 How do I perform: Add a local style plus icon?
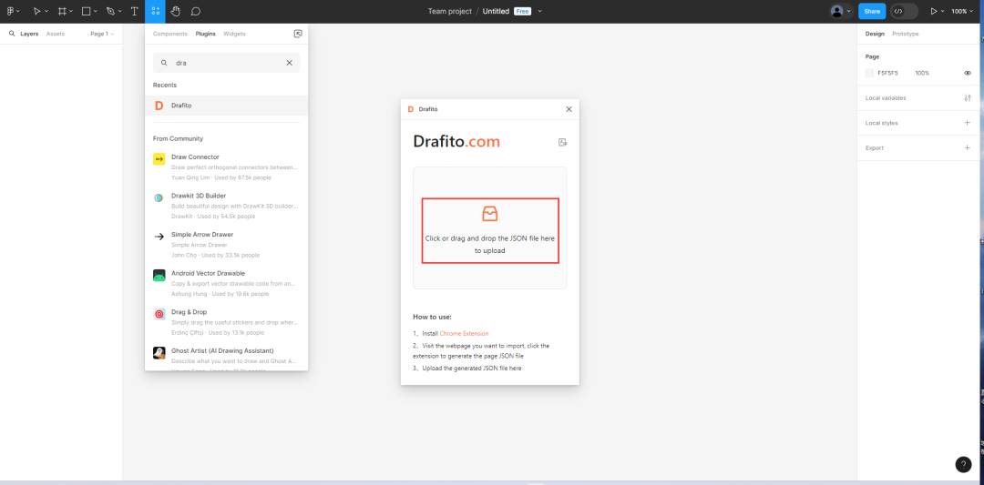967,123
